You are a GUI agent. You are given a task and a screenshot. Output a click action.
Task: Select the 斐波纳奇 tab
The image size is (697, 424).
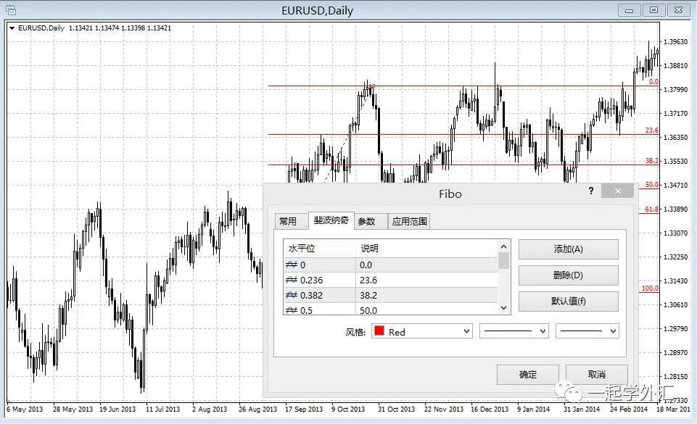331,220
